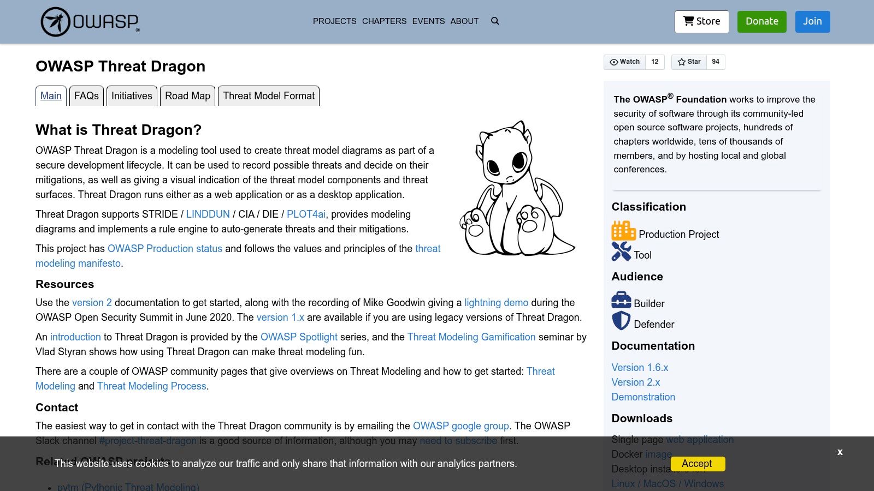Open the PROJECTS menu
Screen dimensions: 874x491
(x=334, y=21)
